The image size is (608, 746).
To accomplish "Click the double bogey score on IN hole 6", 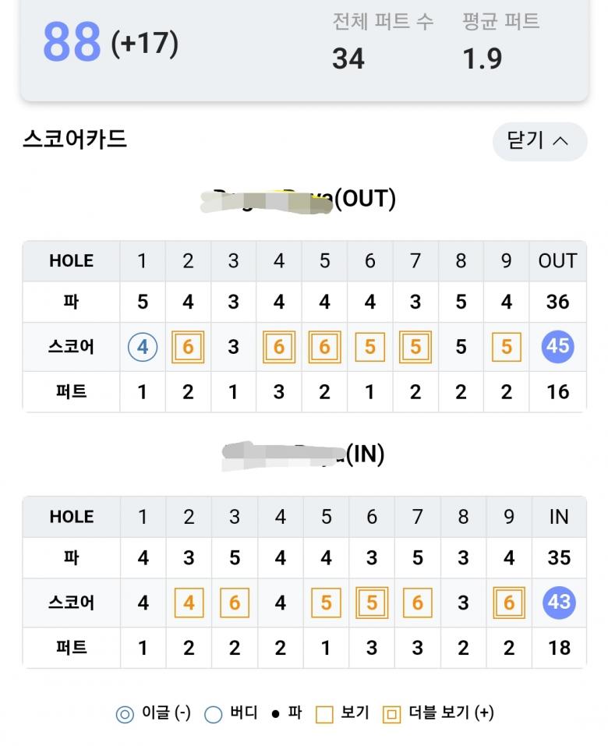I will (x=372, y=603).
